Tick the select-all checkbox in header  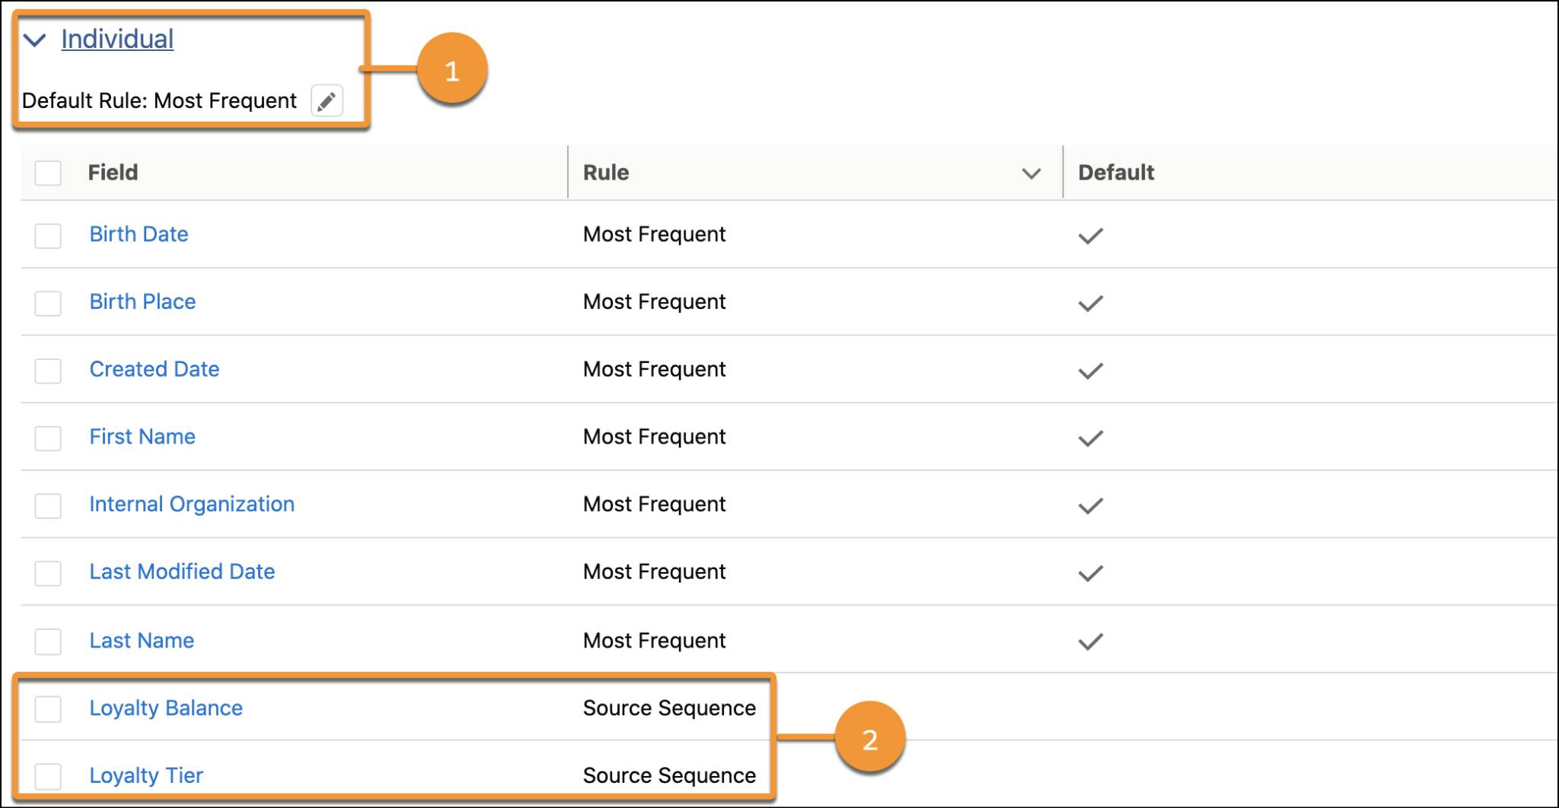pos(48,173)
